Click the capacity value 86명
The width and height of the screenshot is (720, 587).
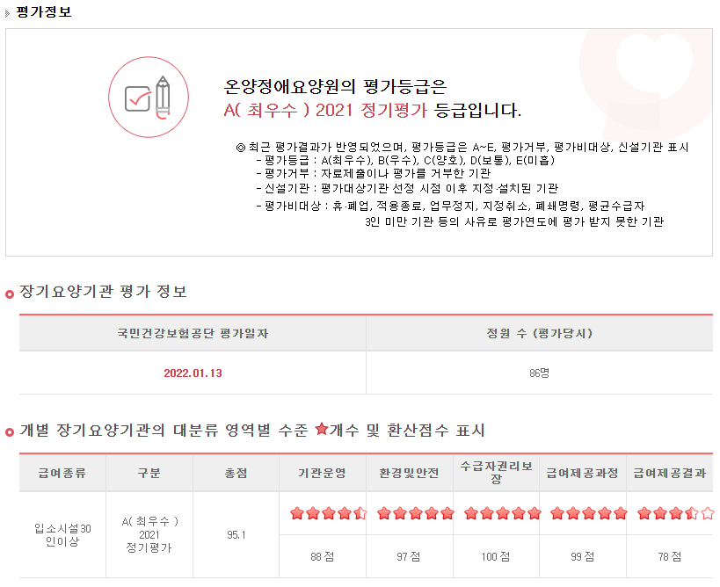539,373
